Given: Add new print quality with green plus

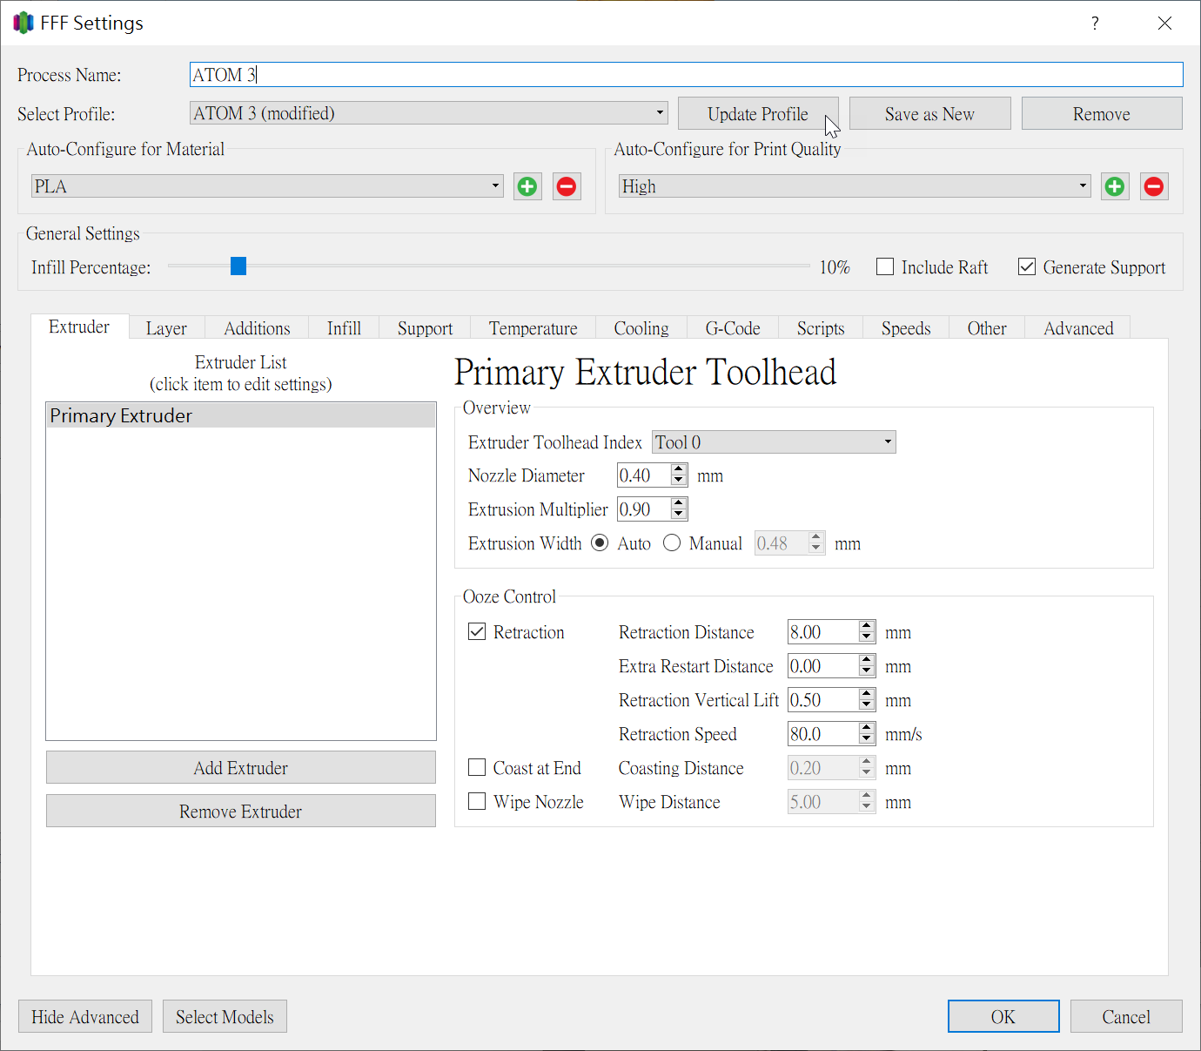Looking at the screenshot, I should tap(1114, 186).
